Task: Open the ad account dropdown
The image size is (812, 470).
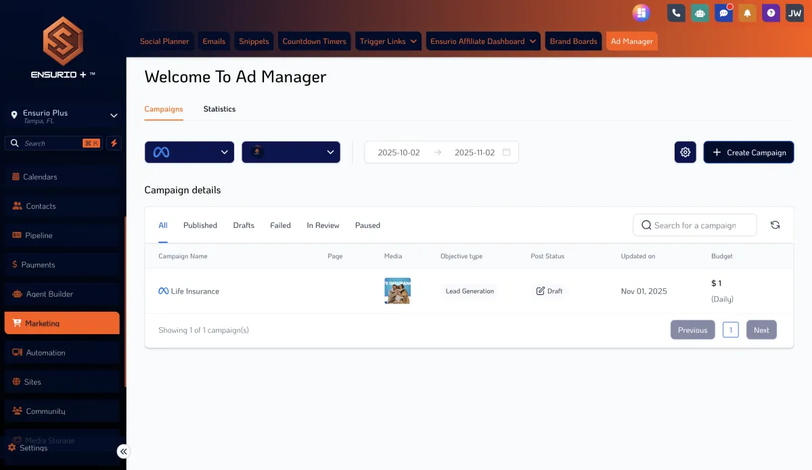Action: (290, 152)
